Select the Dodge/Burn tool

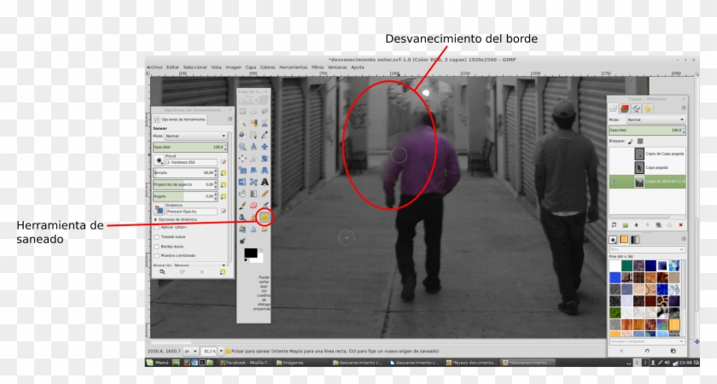(x=242, y=241)
